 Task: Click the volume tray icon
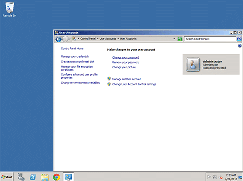click(221, 177)
